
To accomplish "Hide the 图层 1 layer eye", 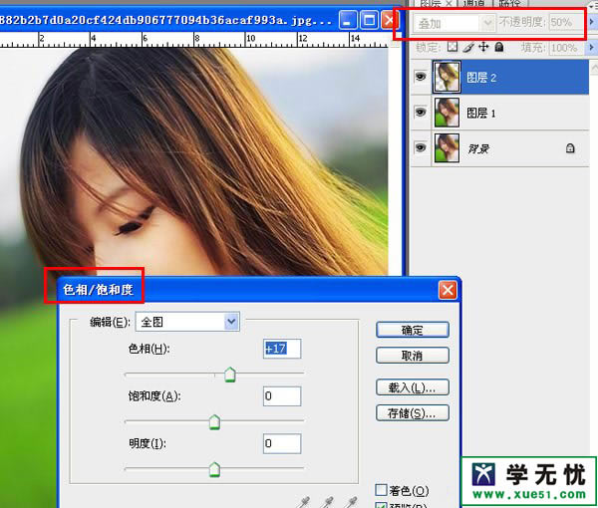I will point(421,112).
